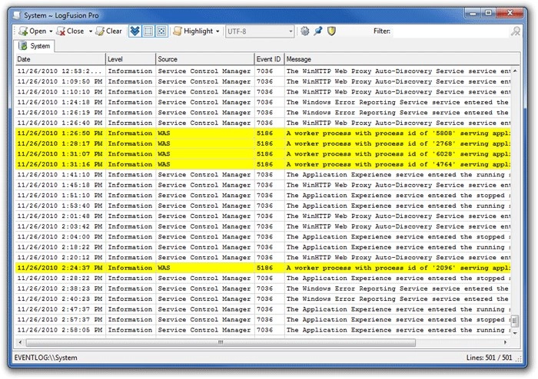Toggle auto-scroll with the blue double-arrow icon
This screenshot has width=538, height=379.
click(x=134, y=31)
